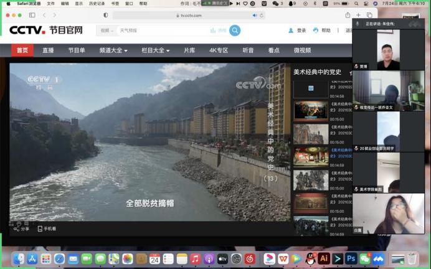Launch Adobe Illustrator from the Dock
Viewport: 431px width, 269px height.
pyautogui.click(x=324, y=259)
